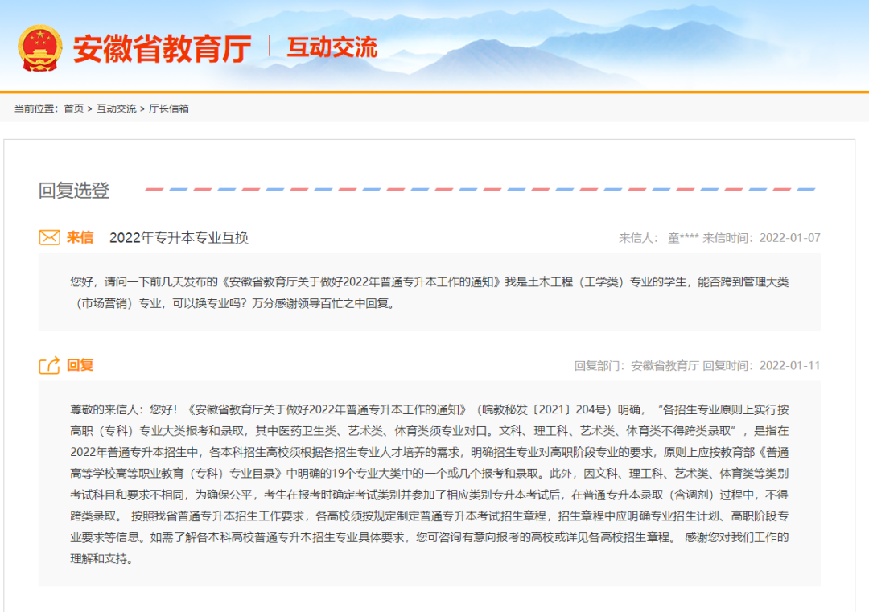Click the 回复选登 section heading
This screenshot has height=612, width=869.
point(74,191)
